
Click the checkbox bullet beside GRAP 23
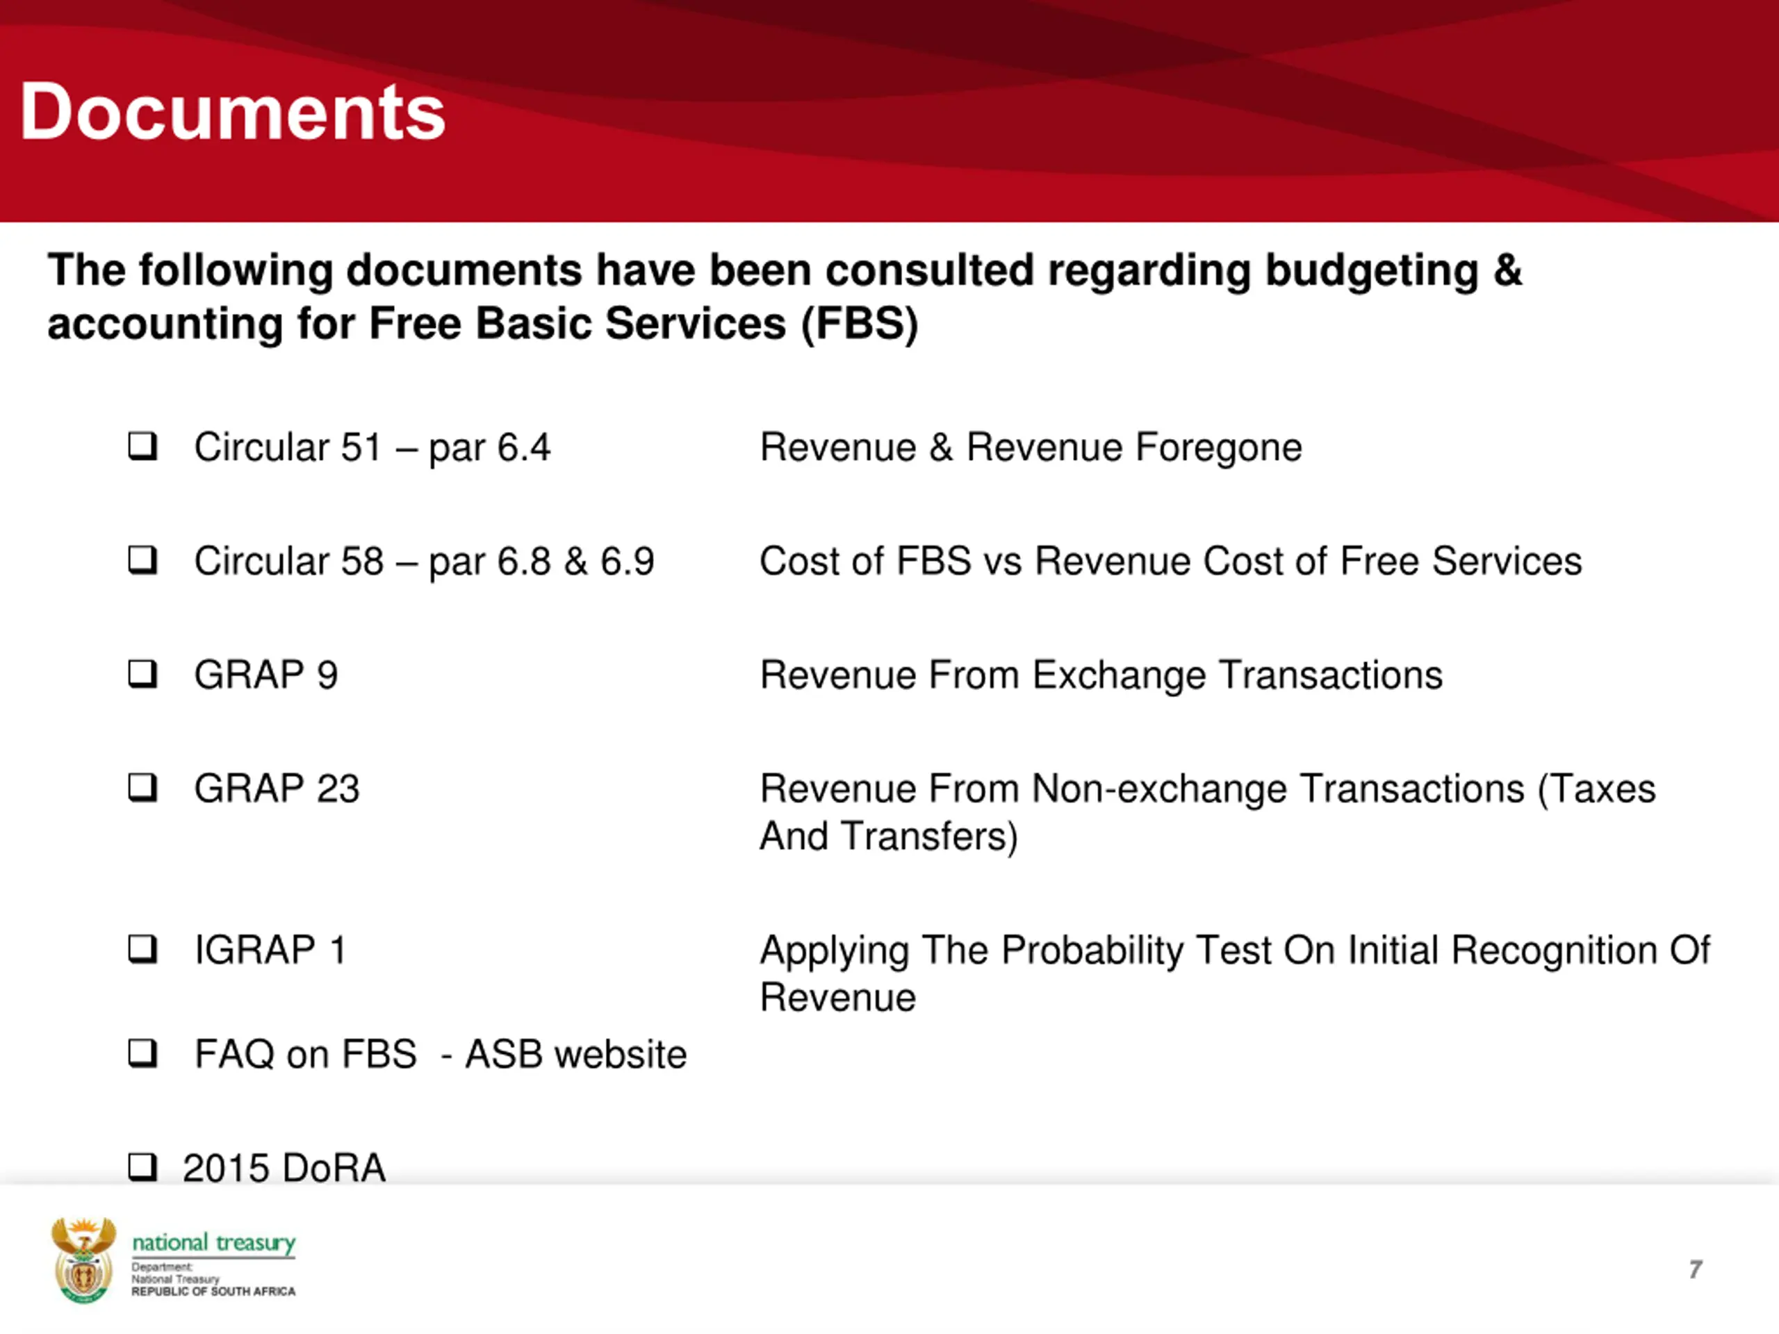(x=142, y=787)
